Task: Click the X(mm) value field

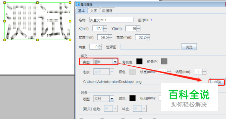Action: click(98, 28)
